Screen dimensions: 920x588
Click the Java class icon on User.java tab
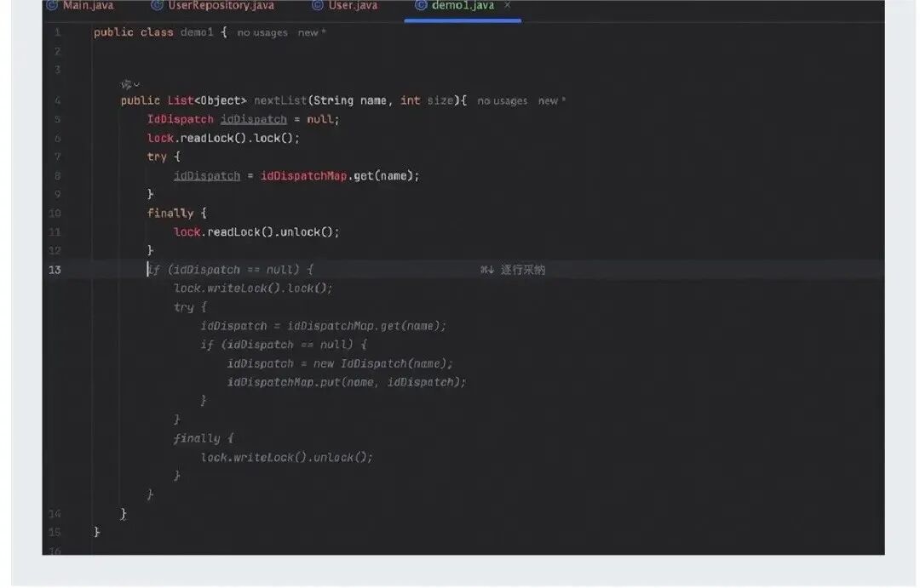(x=318, y=5)
